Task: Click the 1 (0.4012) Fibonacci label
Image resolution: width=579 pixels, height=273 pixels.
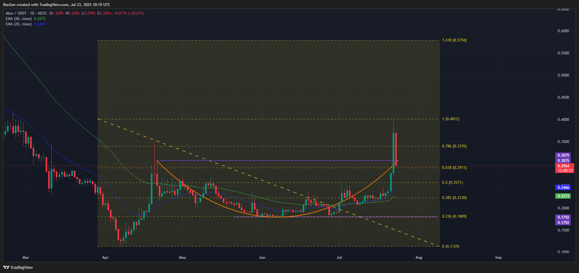Action: (451, 119)
